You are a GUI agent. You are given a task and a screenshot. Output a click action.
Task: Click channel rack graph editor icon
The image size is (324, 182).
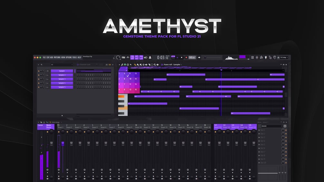107,65
